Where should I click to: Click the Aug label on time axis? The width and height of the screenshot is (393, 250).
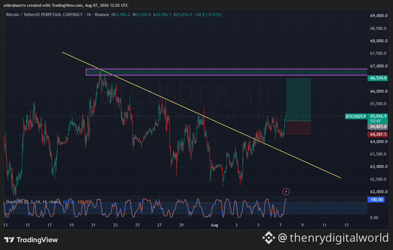click(x=215, y=225)
